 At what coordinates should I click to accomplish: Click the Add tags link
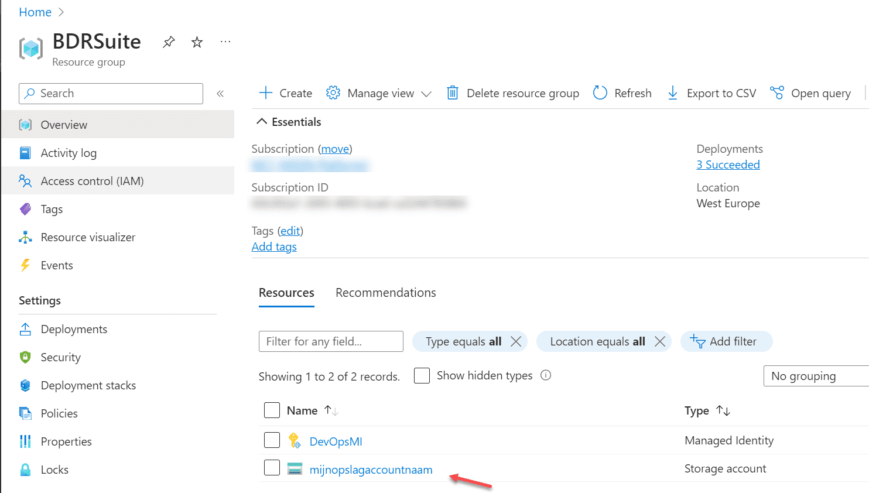click(274, 246)
